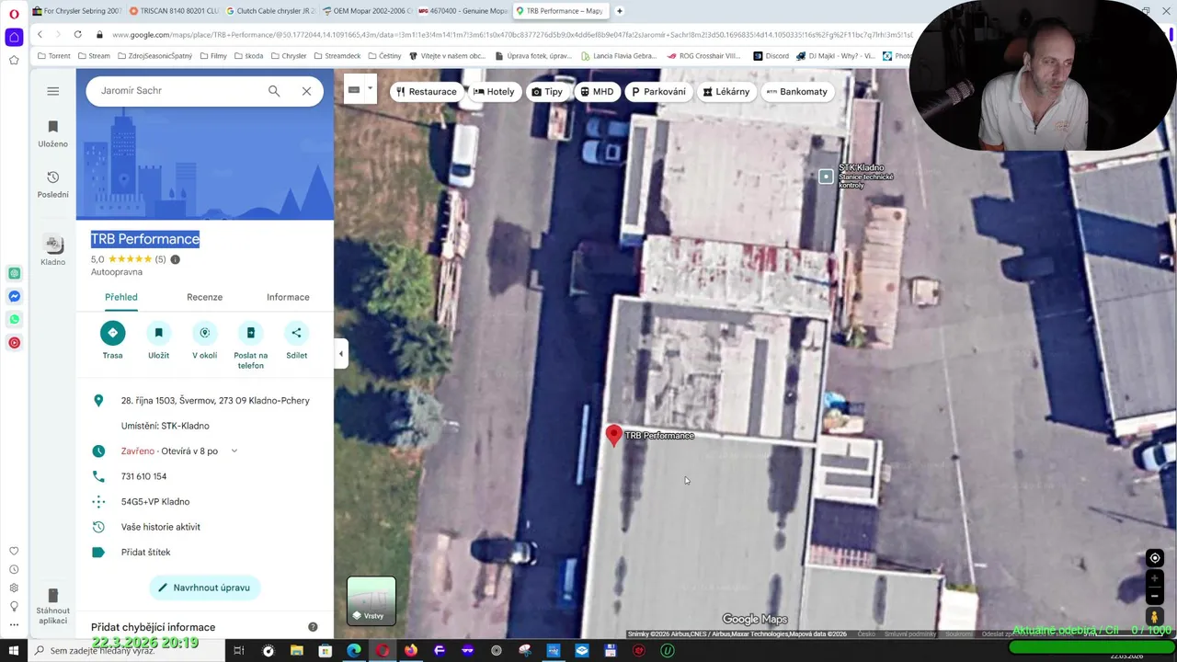Screen dimensions: 1177x662
Task: Open a new browser tab
Action: (619, 11)
